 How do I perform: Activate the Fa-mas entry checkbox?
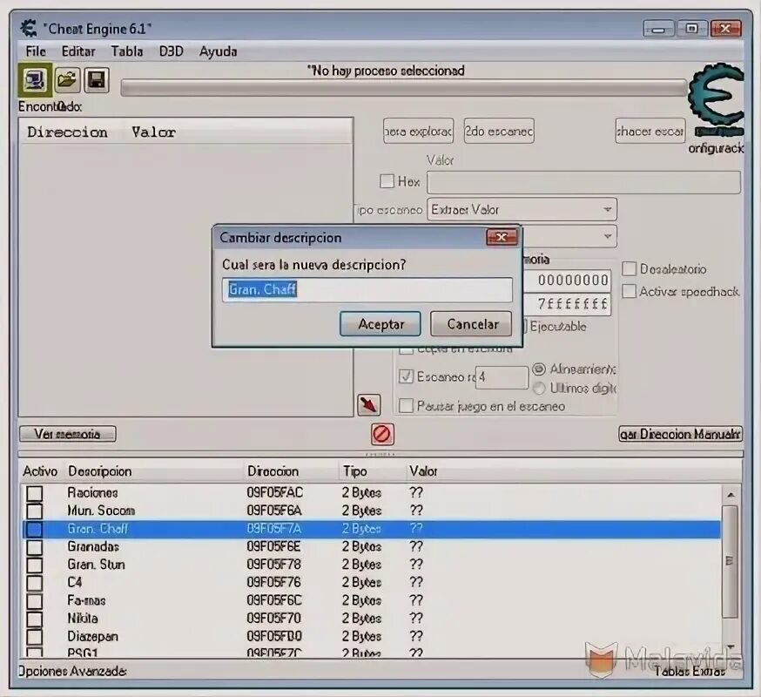(35, 601)
